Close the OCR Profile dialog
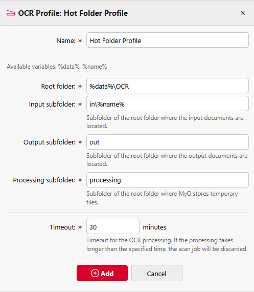The height and width of the screenshot is (292, 254). pos(242,13)
